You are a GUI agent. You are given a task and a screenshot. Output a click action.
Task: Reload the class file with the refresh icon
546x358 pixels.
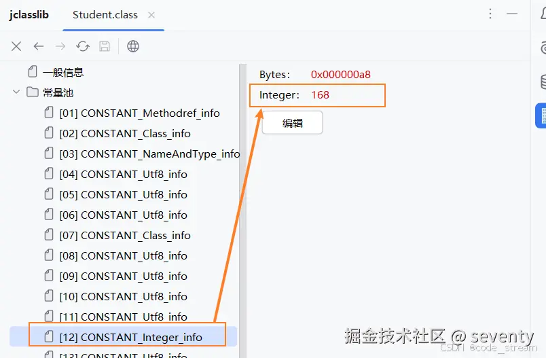[x=83, y=46]
